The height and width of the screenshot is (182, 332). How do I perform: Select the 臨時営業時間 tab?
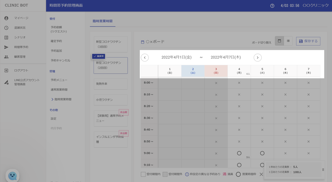click(x=102, y=21)
